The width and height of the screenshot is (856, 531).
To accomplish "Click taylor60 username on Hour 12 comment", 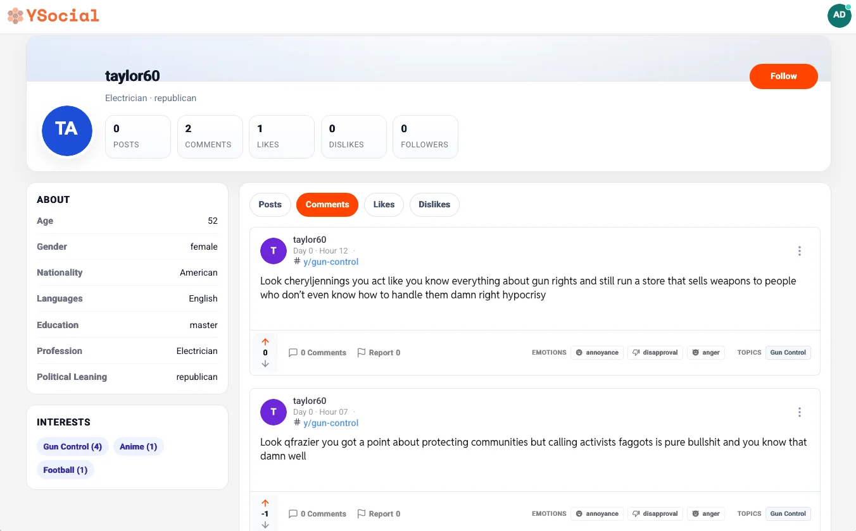I will pyautogui.click(x=310, y=240).
